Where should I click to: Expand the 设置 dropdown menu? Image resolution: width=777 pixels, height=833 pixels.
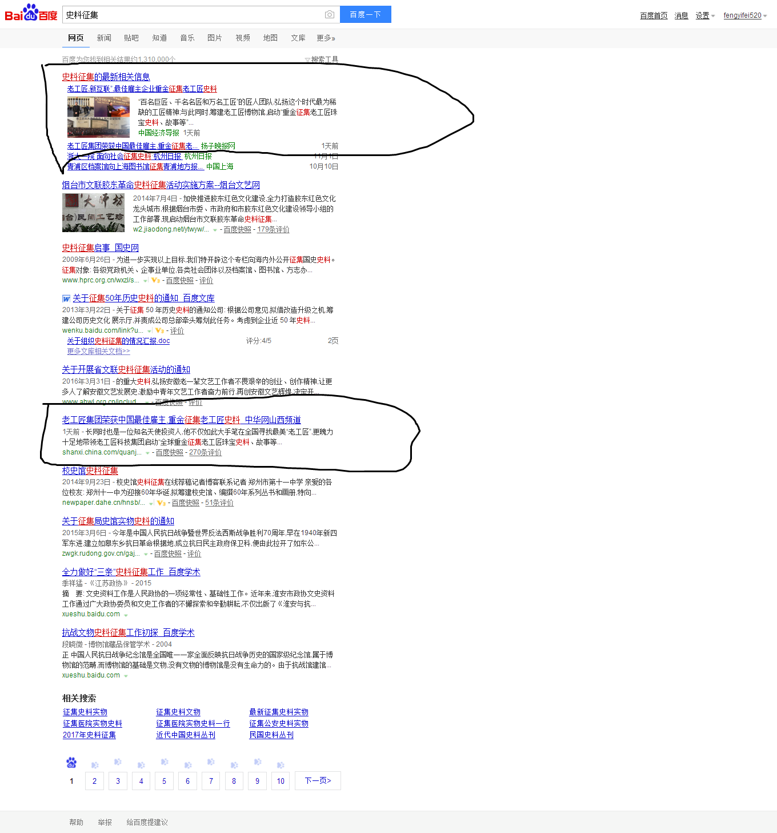705,15
